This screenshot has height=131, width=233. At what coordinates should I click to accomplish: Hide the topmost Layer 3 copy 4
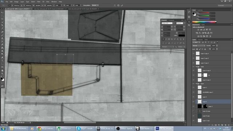tap(193, 53)
